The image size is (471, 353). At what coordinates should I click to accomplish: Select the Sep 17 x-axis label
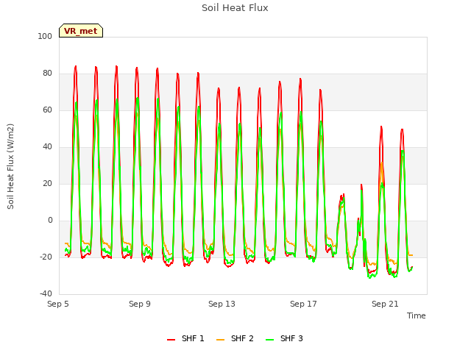point(303,304)
